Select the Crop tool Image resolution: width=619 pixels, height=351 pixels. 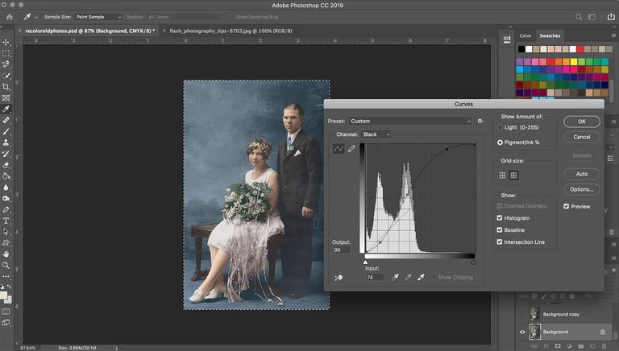[6, 86]
